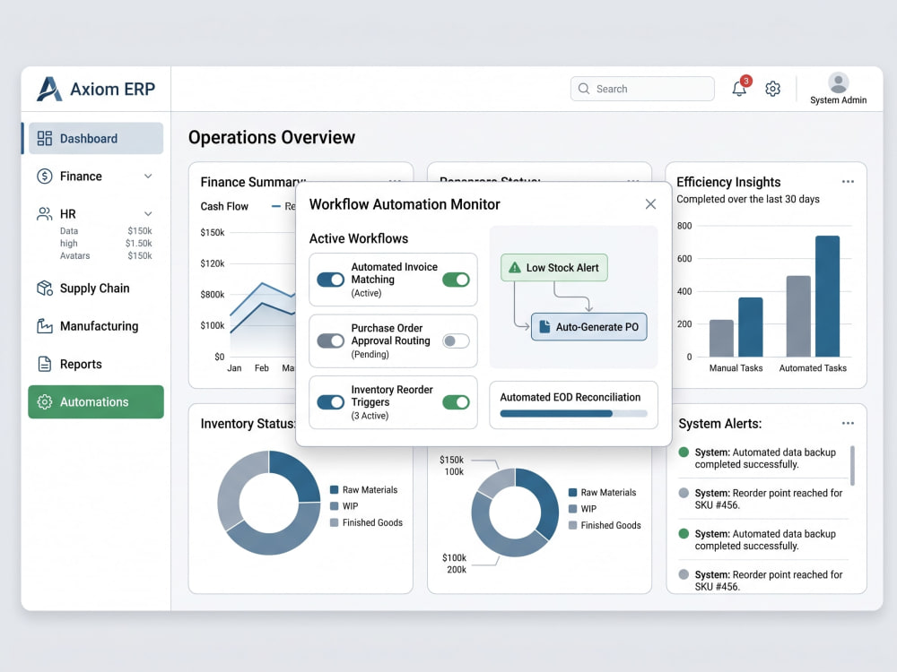The width and height of the screenshot is (897, 672).
Task: Click the System Alerts scrollbar
Action: (x=852, y=466)
